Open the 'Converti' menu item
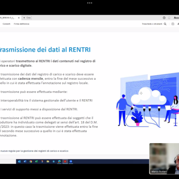The width and height of the screenshot is (179, 179). [x=7, y=24]
